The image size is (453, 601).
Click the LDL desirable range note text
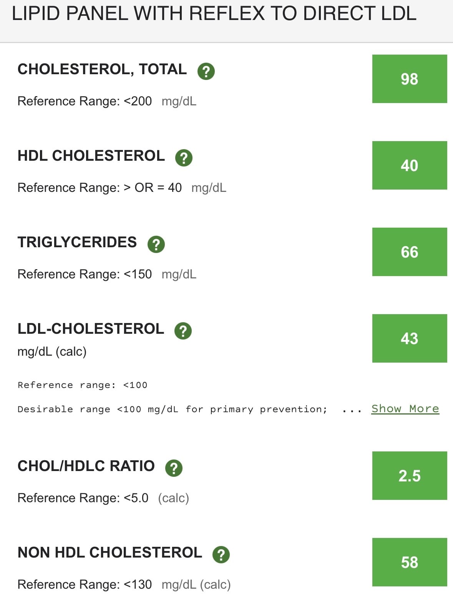[x=173, y=409]
